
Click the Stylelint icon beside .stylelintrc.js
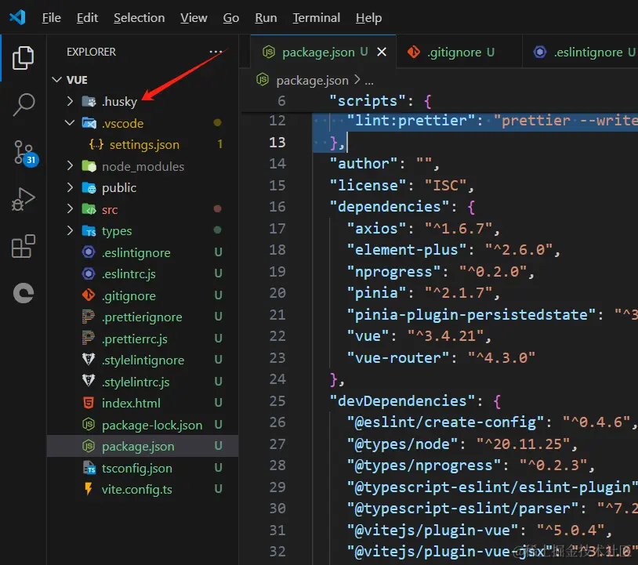click(89, 381)
